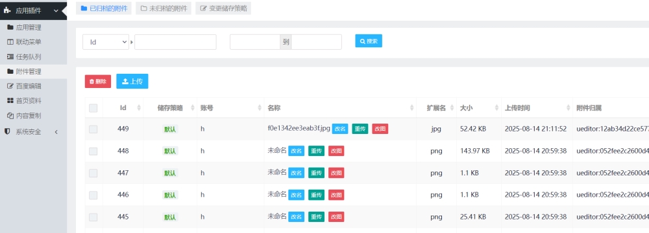Click the red 删除 button
Image resolution: width=649 pixels, height=233 pixels.
tap(98, 82)
